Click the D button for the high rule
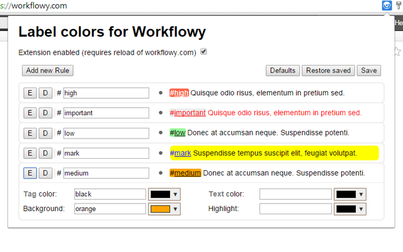This screenshot has height=252, width=403. click(x=45, y=93)
